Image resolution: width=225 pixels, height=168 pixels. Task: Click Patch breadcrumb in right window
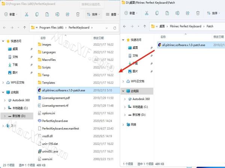(210, 26)
